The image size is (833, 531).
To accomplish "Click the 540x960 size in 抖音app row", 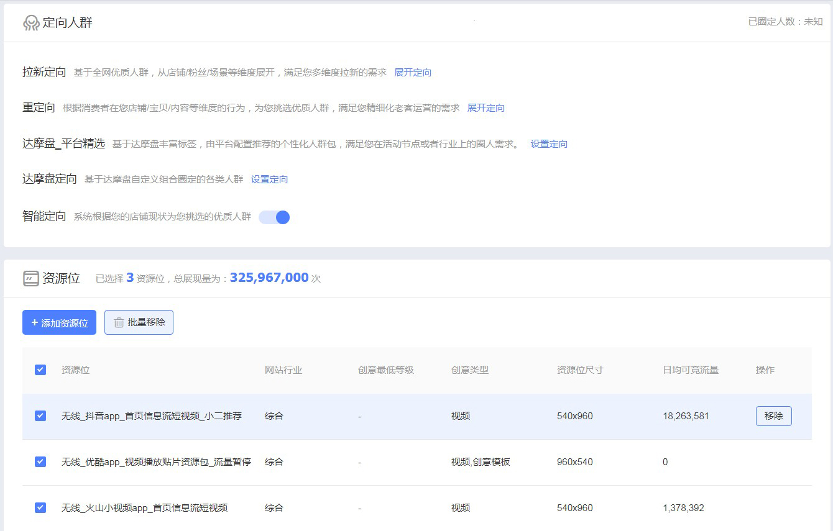I will coord(575,415).
